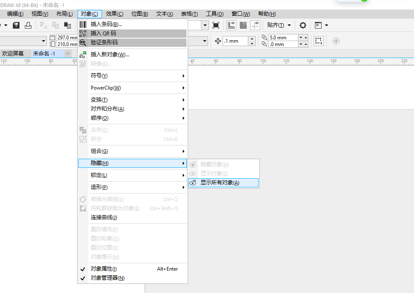Open the 贴齐 snap dropdown
The height and width of the screenshot is (293, 414).
279,25
